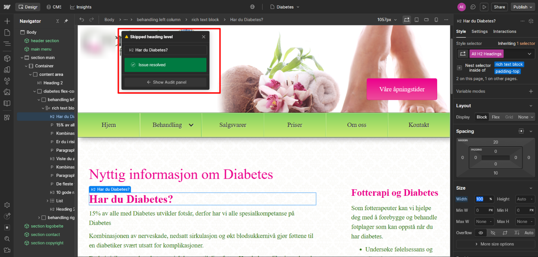The height and width of the screenshot is (257, 538).
Task: Collapse the Size section
Action: (531, 188)
